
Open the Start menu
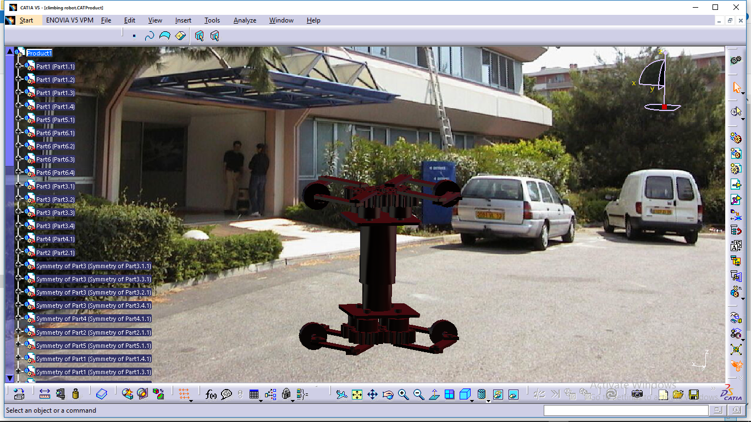point(26,20)
